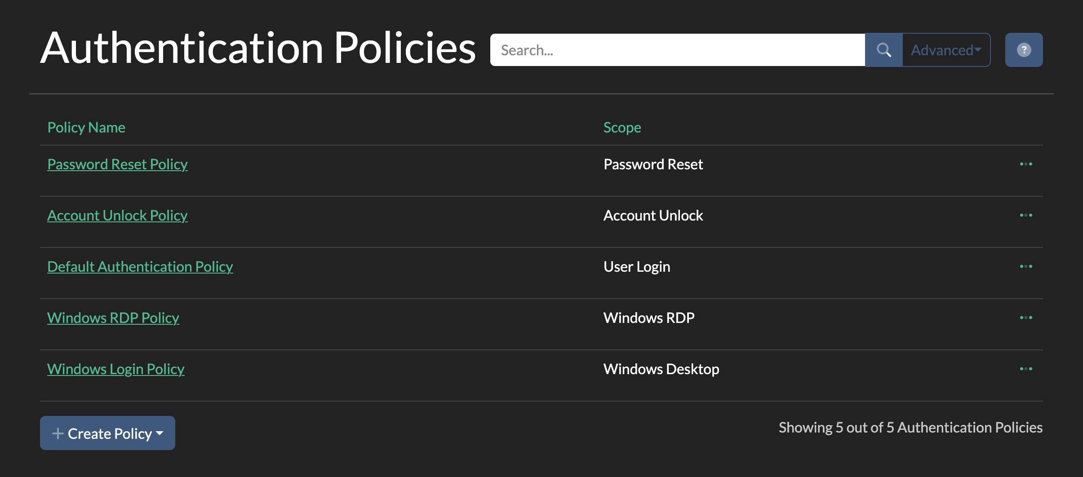Focus the Search text field

677,50
